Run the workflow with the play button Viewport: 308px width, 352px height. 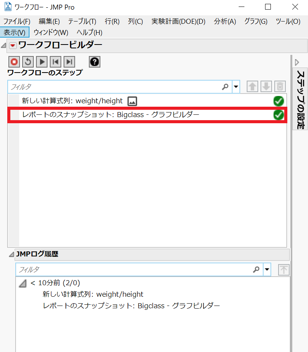click(x=42, y=62)
